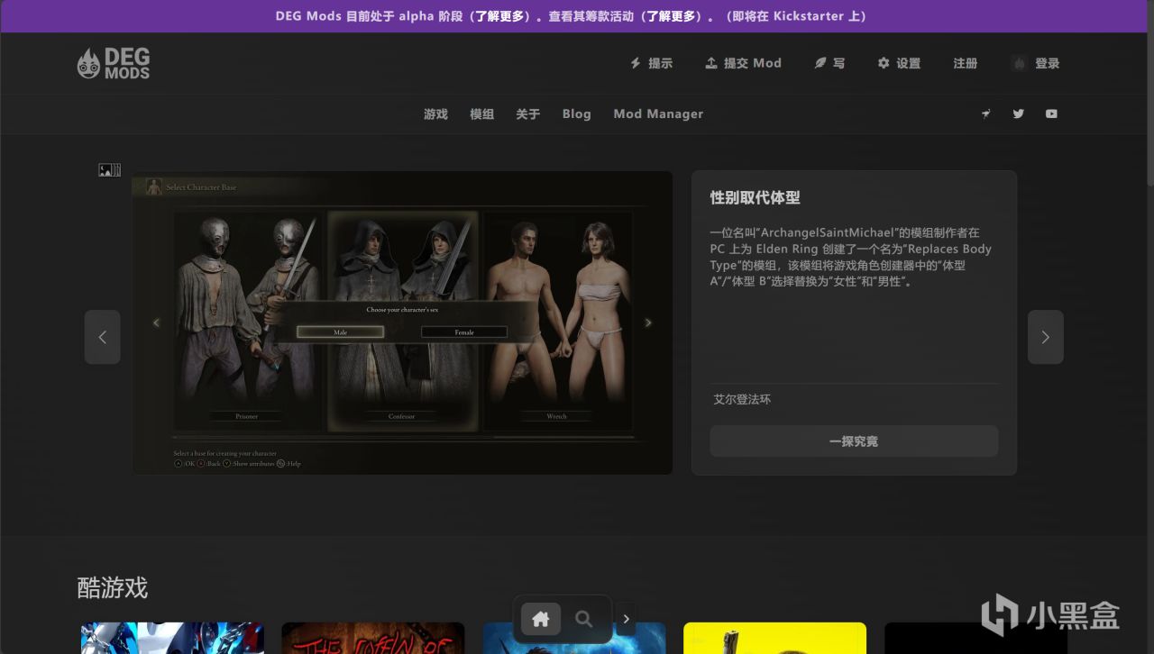Expand the floating bar with chevron arrow

click(627, 619)
